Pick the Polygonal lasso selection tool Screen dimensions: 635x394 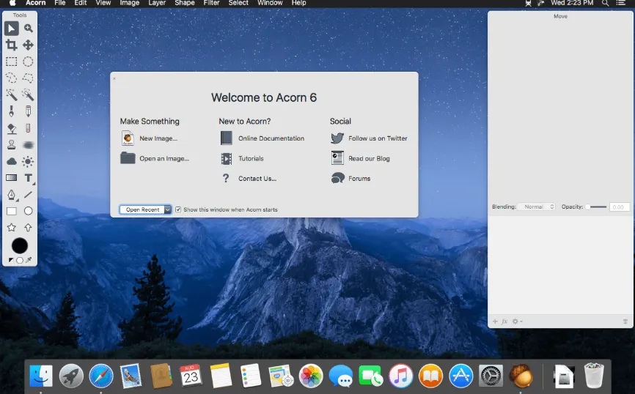tap(28, 78)
